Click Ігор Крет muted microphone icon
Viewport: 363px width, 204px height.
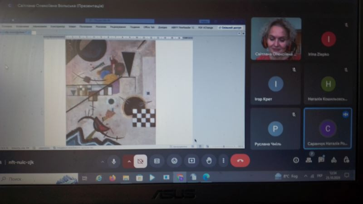294,69
